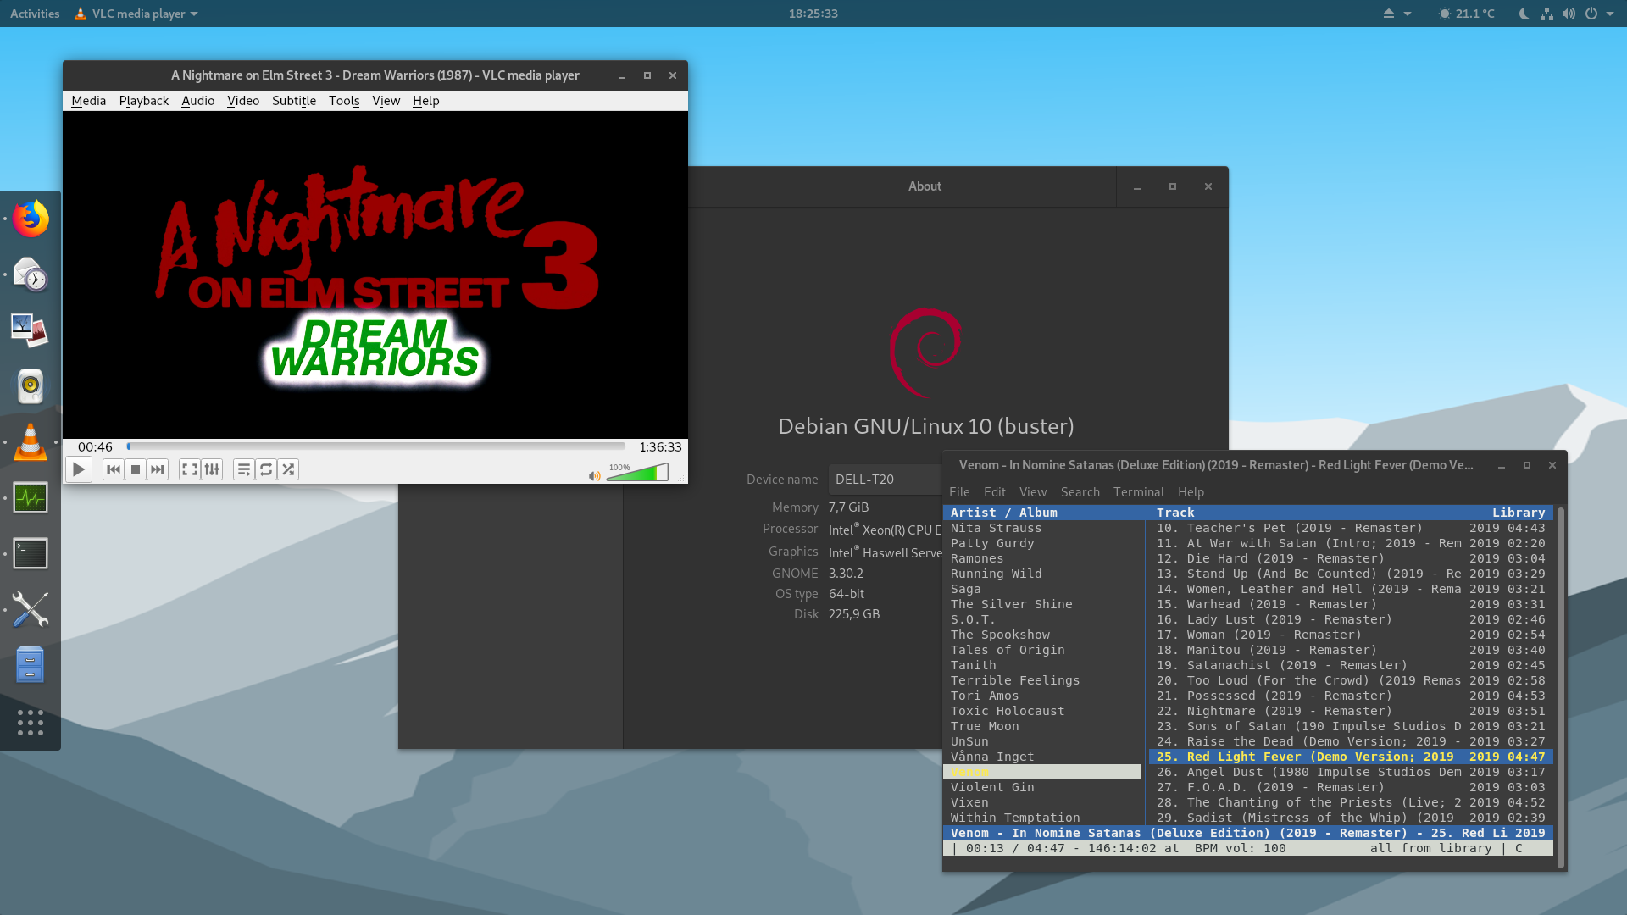Mute VLC via speaker icon
Viewport: 1627px width, 915px height.
[594, 476]
